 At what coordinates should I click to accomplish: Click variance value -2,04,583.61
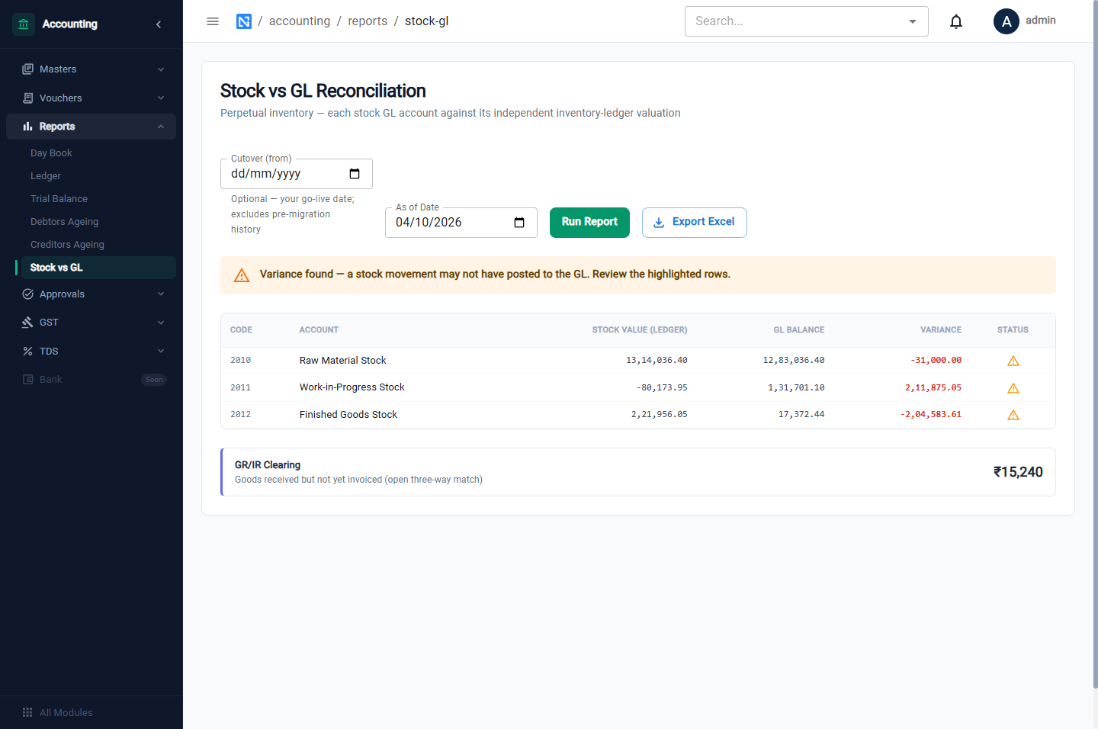(x=931, y=415)
